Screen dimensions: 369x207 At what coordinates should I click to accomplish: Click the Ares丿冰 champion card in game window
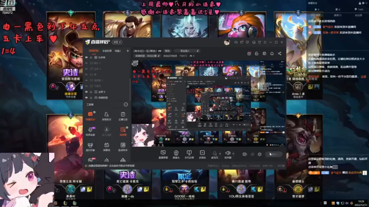298,56
